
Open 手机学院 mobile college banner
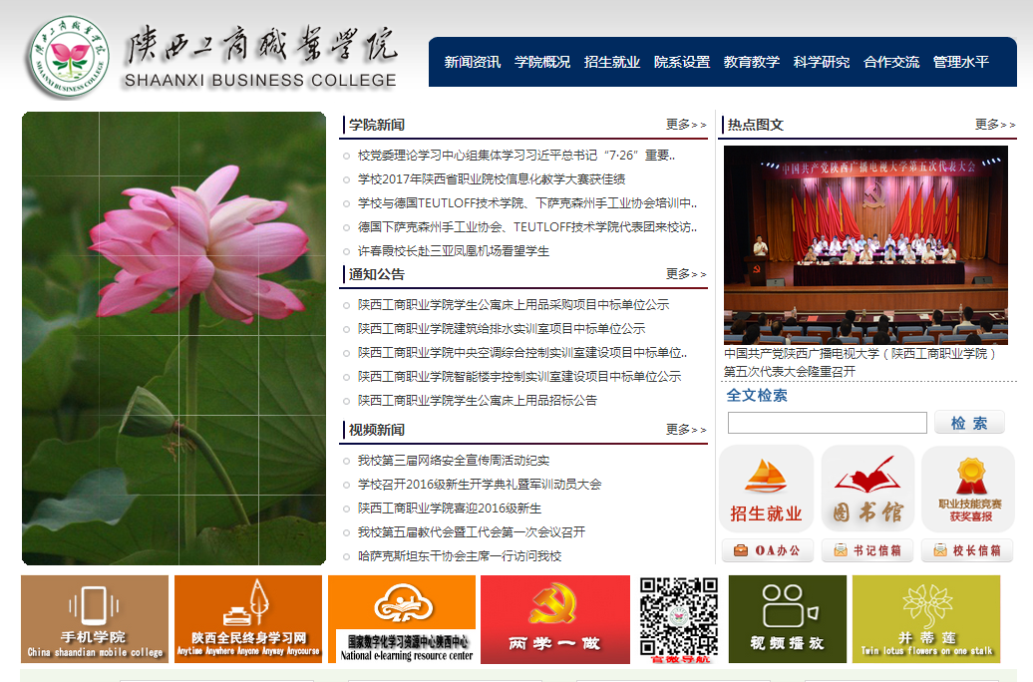(x=95, y=619)
